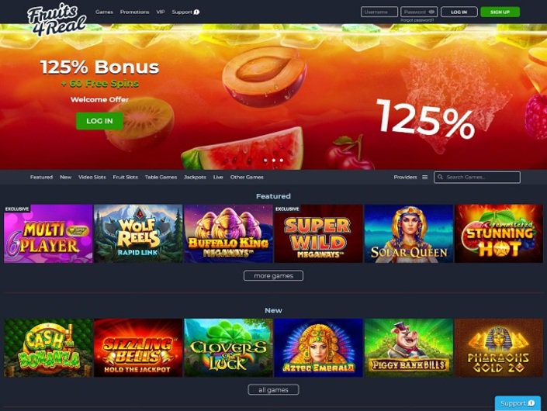Image resolution: width=547 pixels, height=411 pixels.
Task: Click the Support notification badge in header
Action: tap(197, 12)
